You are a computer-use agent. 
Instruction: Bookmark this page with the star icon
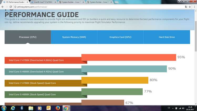click(190, 7)
